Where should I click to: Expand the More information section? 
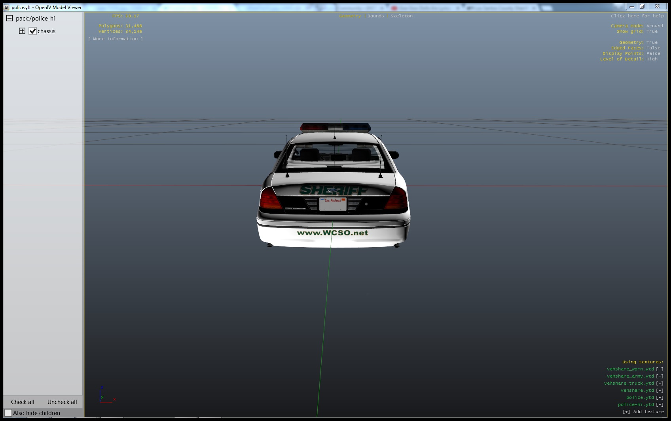pyautogui.click(x=115, y=39)
